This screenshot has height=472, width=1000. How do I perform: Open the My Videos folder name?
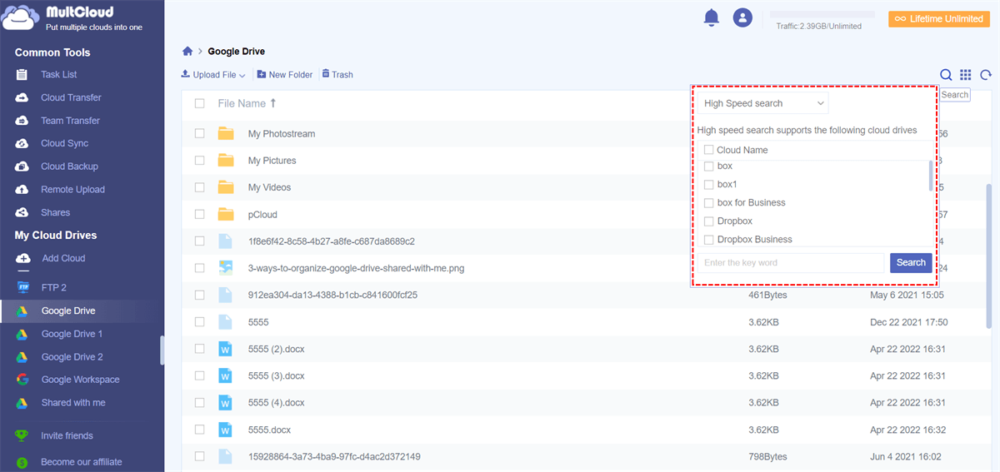269,187
